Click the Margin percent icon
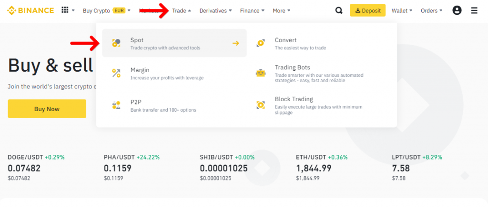The height and width of the screenshot is (207, 488). [x=116, y=73]
